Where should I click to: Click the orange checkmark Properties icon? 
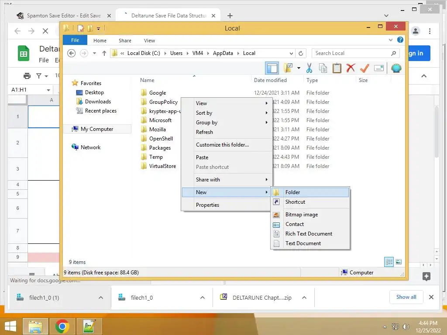tap(364, 68)
